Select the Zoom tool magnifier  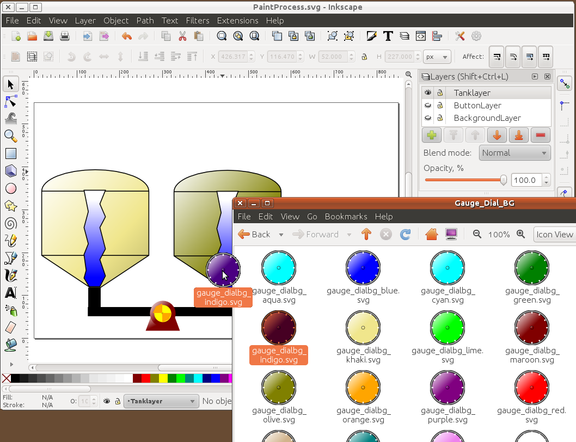tap(10, 136)
